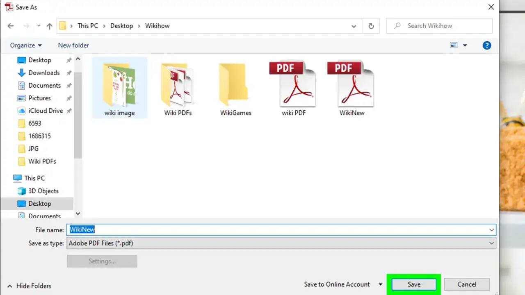This screenshot has width=525, height=295.
Task: Select the WikiGames folder
Action: tap(235, 90)
